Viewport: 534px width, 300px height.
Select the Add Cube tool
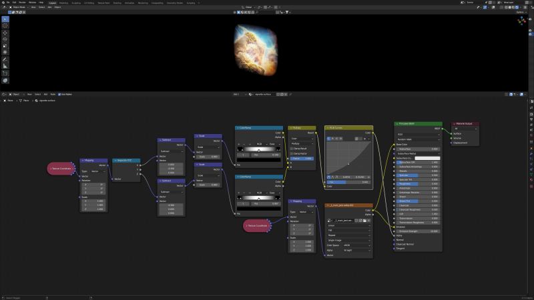click(5, 73)
